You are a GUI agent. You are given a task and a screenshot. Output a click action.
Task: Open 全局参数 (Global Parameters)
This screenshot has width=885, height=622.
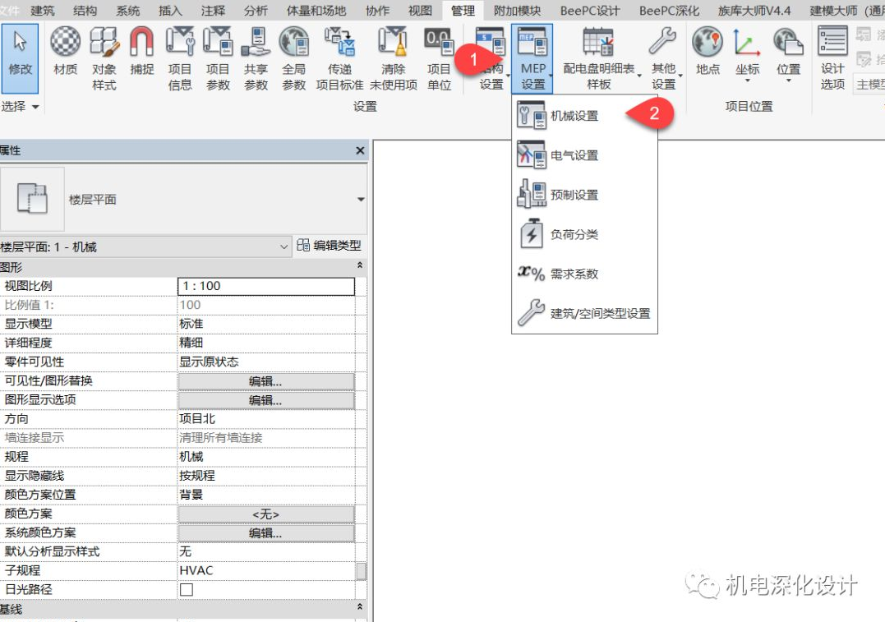[294, 58]
